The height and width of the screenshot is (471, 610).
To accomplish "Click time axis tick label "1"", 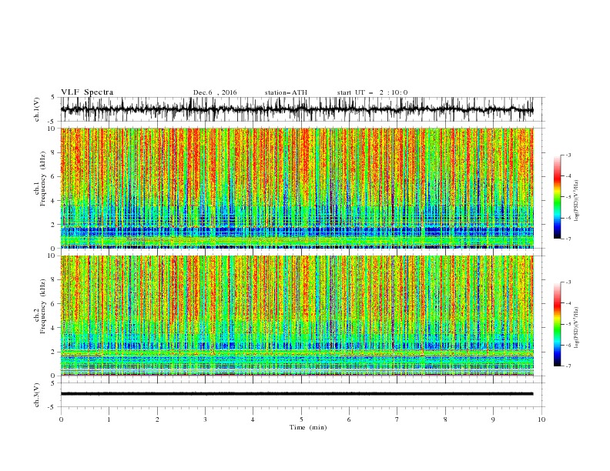I will click(x=109, y=419).
